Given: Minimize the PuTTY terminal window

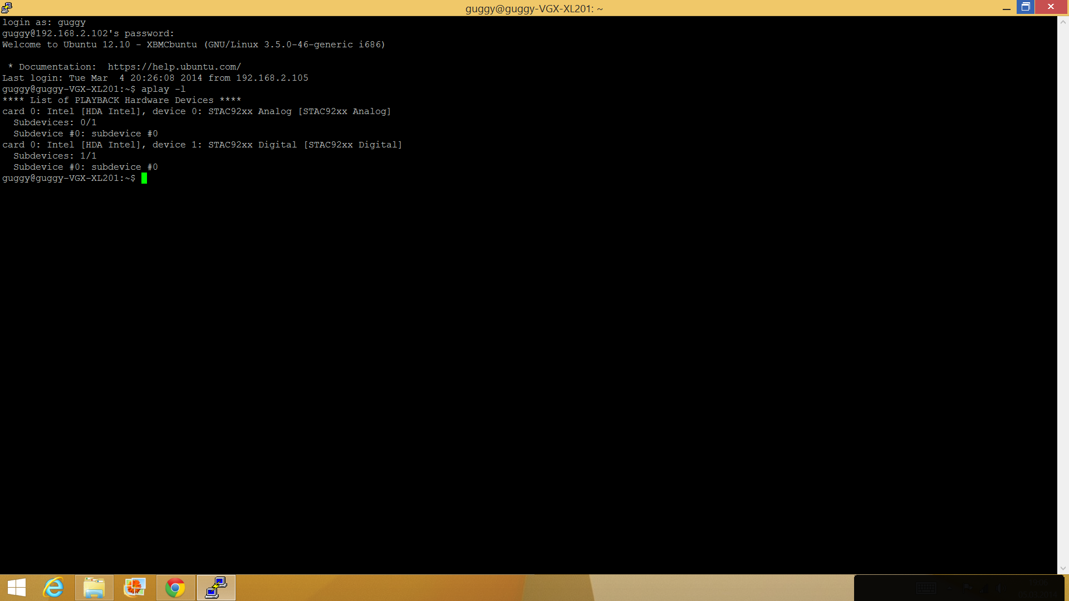Looking at the screenshot, I should click(1006, 8).
